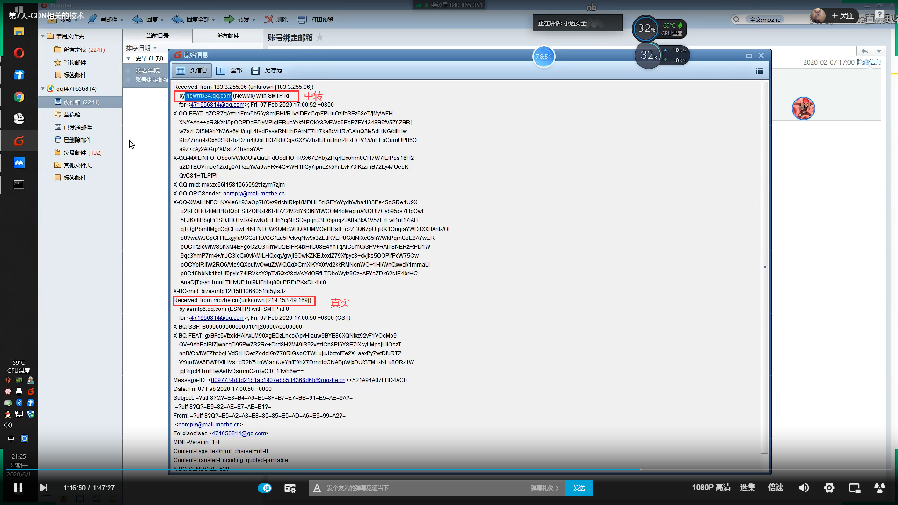The height and width of the screenshot is (505, 898).
Task: Open File Explorer from taskbar
Action: click(19, 31)
